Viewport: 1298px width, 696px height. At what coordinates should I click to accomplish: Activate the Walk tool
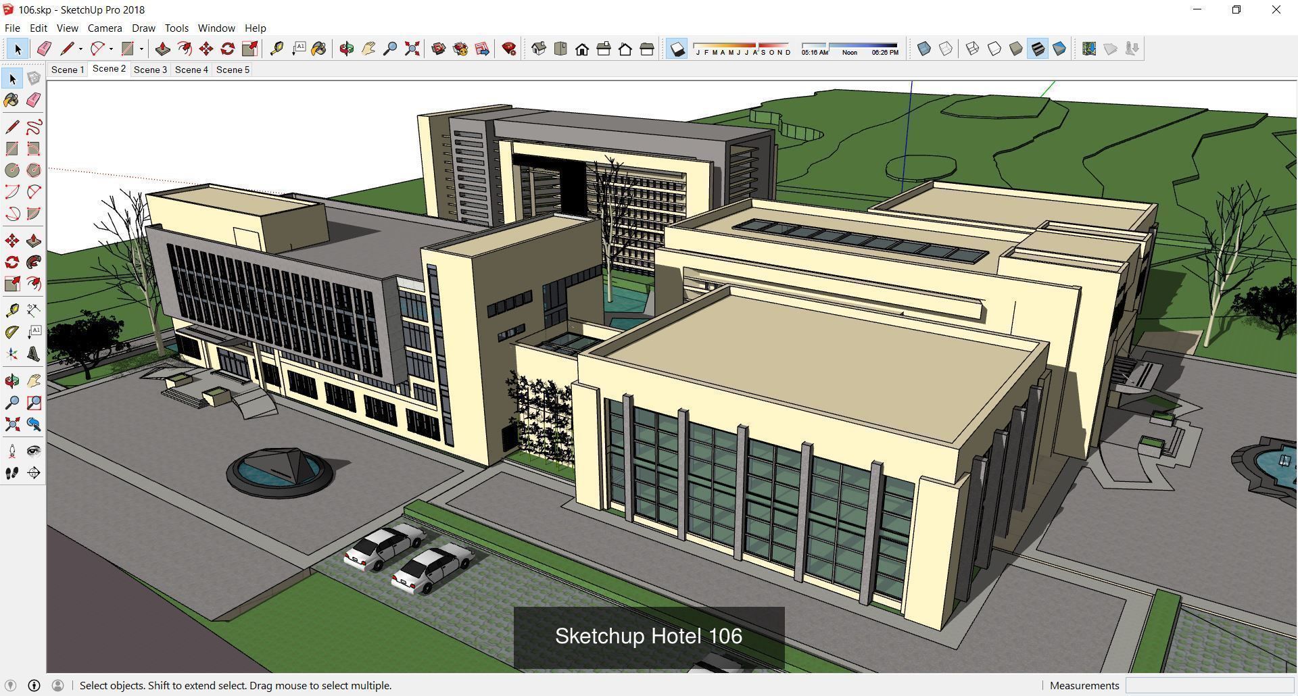pyautogui.click(x=11, y=473)
